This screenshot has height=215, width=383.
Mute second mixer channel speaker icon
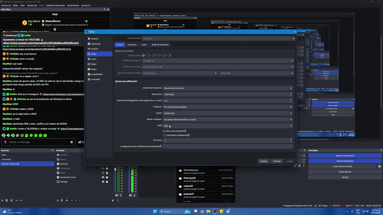tap(130, 195)
